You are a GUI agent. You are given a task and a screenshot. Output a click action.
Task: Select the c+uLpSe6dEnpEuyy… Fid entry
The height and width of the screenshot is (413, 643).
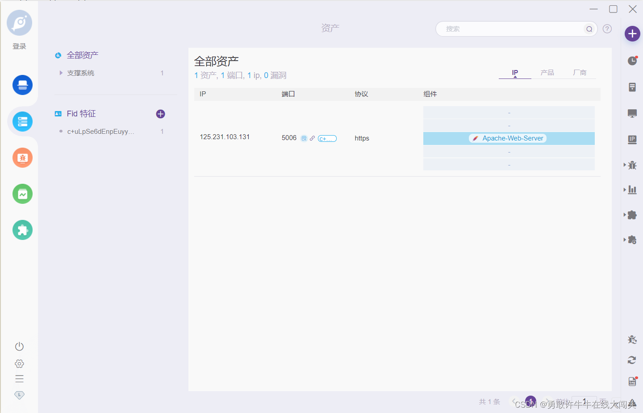[101, 132]
